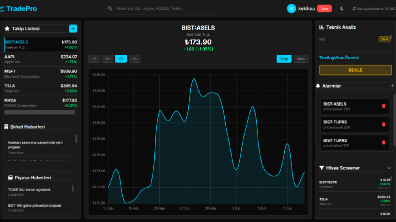Click the Piyasa Haberleri newspaper icon
Viewport: 396px width, 222px height.
[x=10, y=177]
